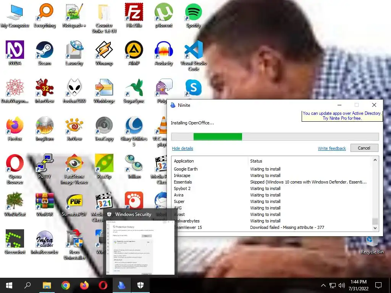Click the Notepad++ desktop shortcut
Image resolution: width=391 pixels, height=293 pixels.
74,15
